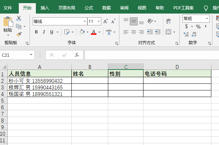Screen dimensions: 219x145
Task: Open the font name dropdown
Action: point(84,22)
